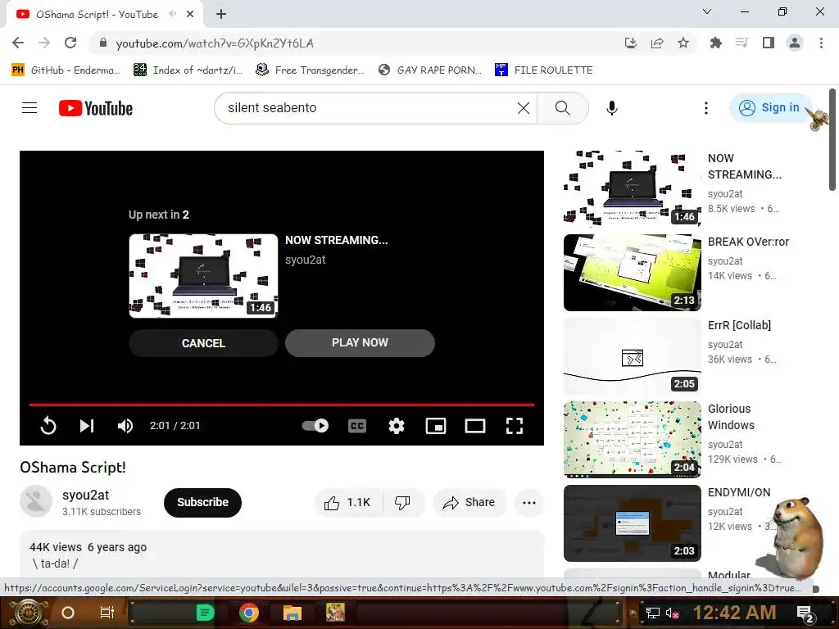Open a new browser tab
Viewport: 839px width, 629px height.
click(221, 14)
